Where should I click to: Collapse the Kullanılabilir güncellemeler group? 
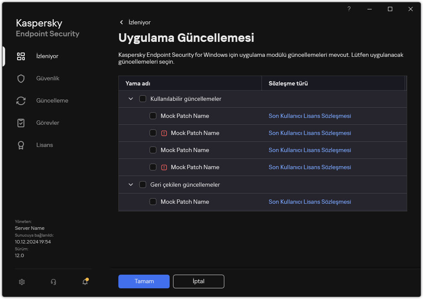click(x=131, y=99)
